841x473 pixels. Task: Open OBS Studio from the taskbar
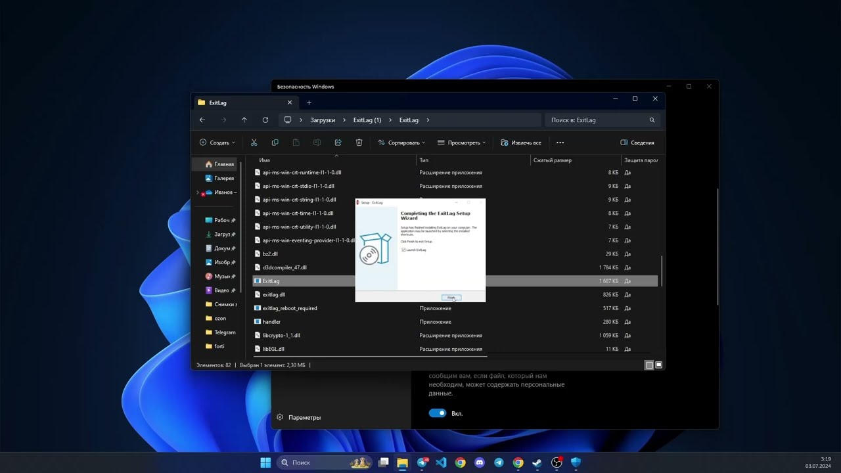pyautogui.click(x=557, y=462)
